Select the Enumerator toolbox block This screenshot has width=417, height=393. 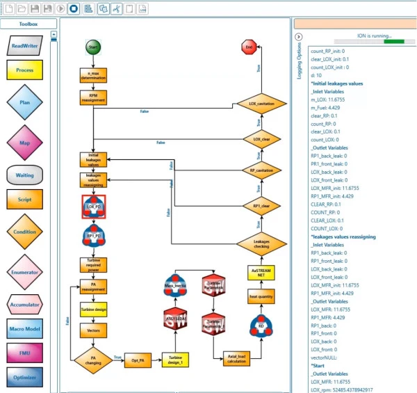[x=25, y=272]
